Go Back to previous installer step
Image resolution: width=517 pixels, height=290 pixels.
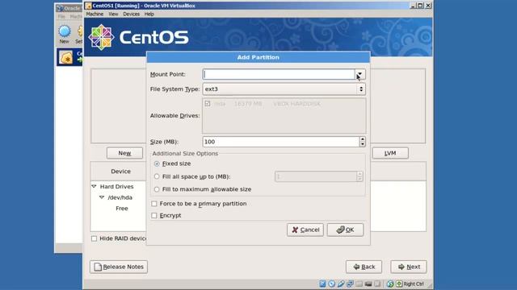[x=364, y=267]
